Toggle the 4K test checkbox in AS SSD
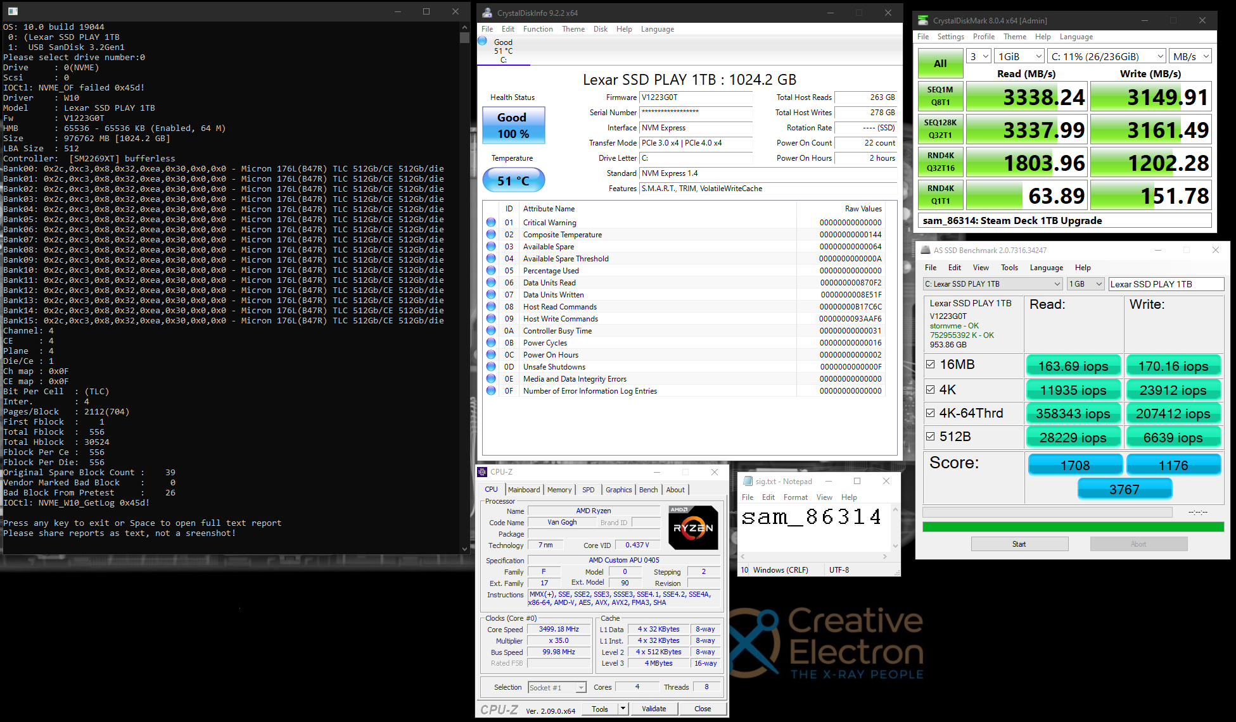 tap(931, 389)
